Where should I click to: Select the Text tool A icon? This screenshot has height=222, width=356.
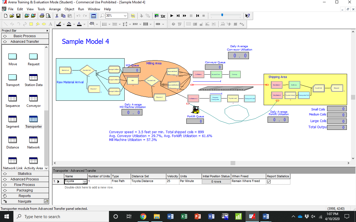pyautogui.click(x=50, y=24)
